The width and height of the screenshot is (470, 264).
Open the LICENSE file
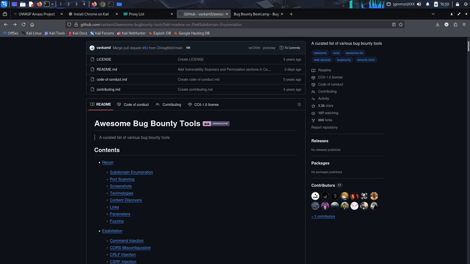point(104,59)
